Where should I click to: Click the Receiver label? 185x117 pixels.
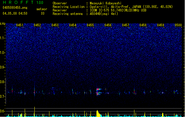[60, 10]
